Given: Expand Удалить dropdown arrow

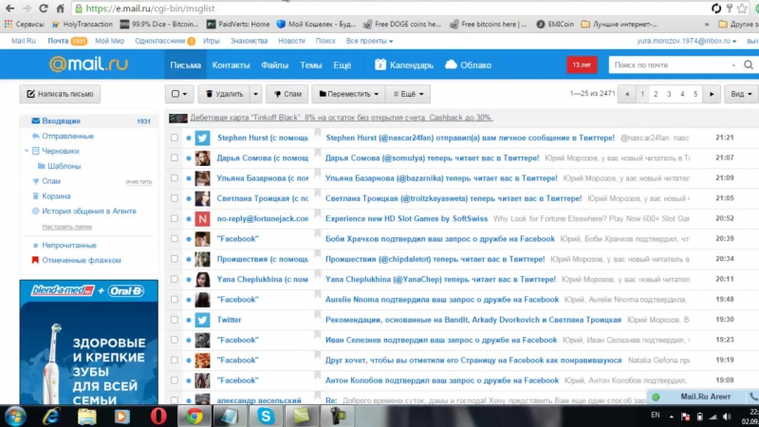Looking at the screenshot, I should pos(255,94).
